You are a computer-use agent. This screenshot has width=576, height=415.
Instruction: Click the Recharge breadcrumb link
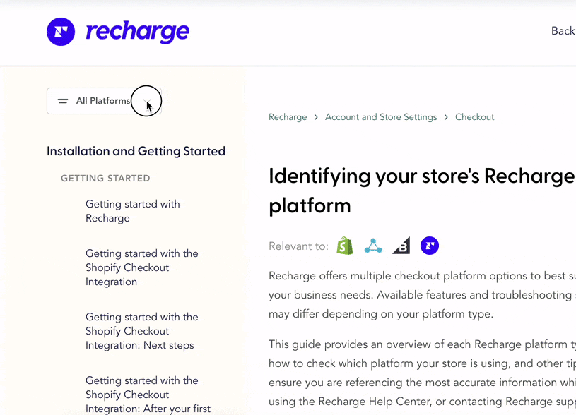coord(288,116)
